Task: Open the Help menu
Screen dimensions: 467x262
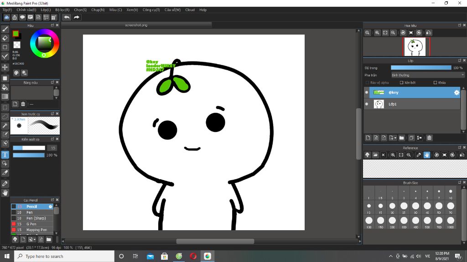Action: (x=203, y=10)
